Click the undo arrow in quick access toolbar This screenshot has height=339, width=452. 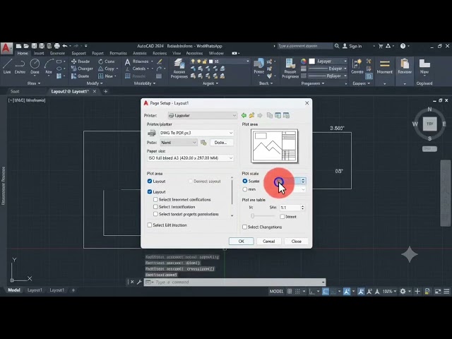(x=65, y=46)
